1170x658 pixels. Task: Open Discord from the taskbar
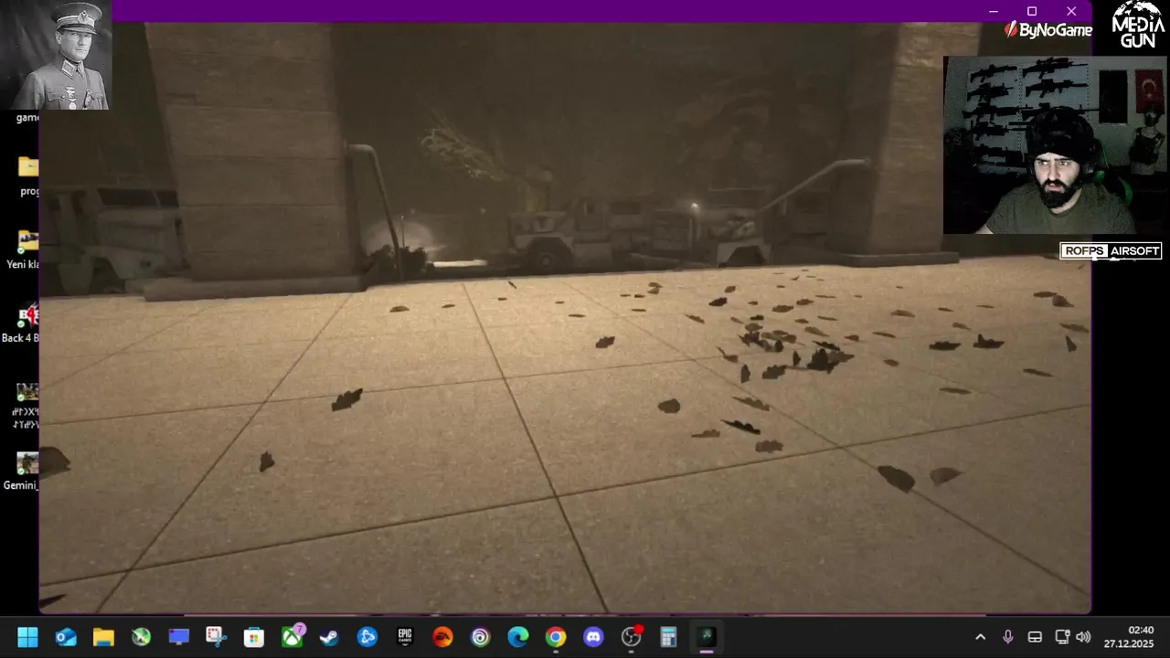tap(593, 637)
